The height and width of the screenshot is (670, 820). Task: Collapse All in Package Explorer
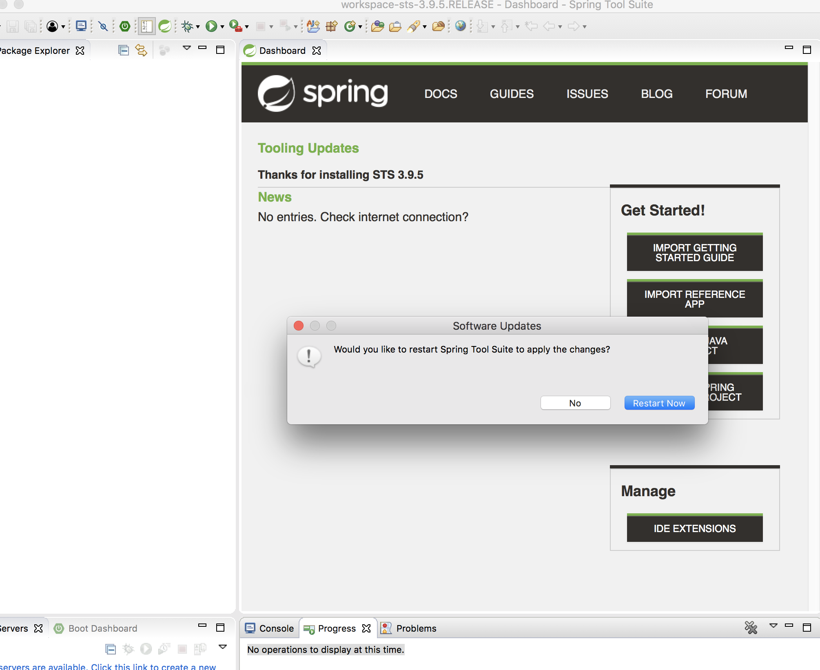(123, 50)
